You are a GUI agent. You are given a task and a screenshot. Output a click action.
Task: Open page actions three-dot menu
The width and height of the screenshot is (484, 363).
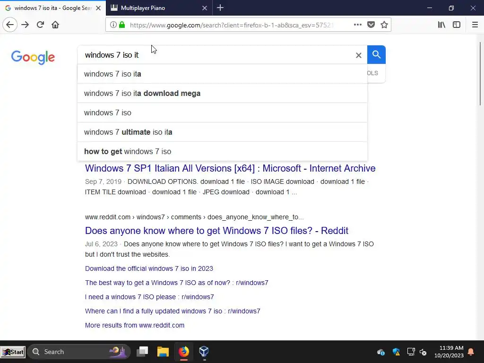357,25
